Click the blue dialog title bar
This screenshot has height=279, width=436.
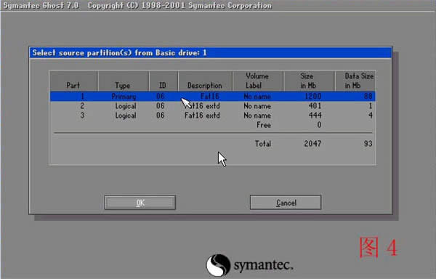(211, 53)
